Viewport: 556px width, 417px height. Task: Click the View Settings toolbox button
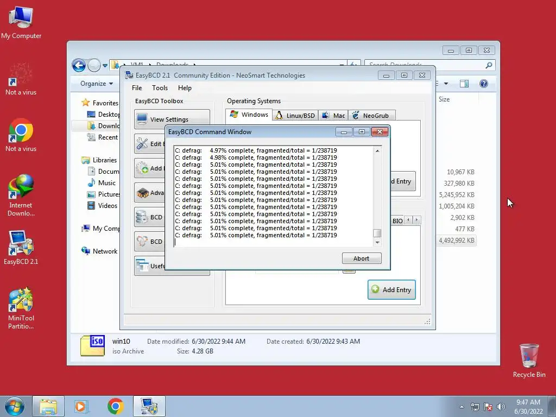click(x=172, y=119)
